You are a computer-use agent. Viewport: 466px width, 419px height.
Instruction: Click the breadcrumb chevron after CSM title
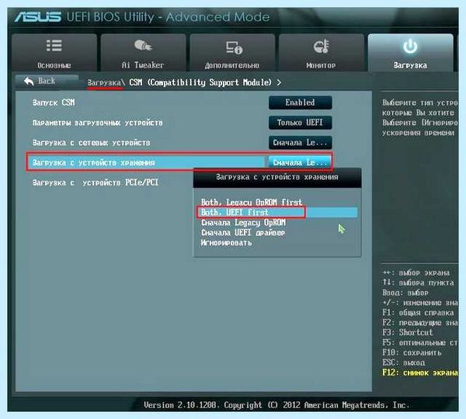click(x=279, y=82)
